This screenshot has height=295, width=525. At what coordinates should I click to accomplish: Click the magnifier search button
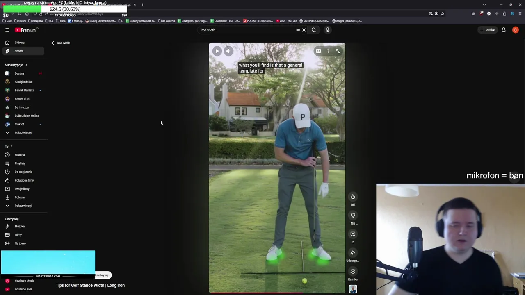[314, 30]
